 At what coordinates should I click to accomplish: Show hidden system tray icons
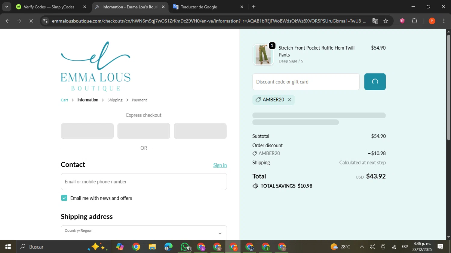click(x=362, y=247)
